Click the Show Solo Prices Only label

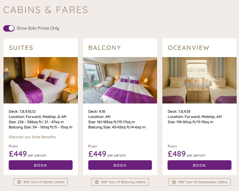click(x=38, y=28)
